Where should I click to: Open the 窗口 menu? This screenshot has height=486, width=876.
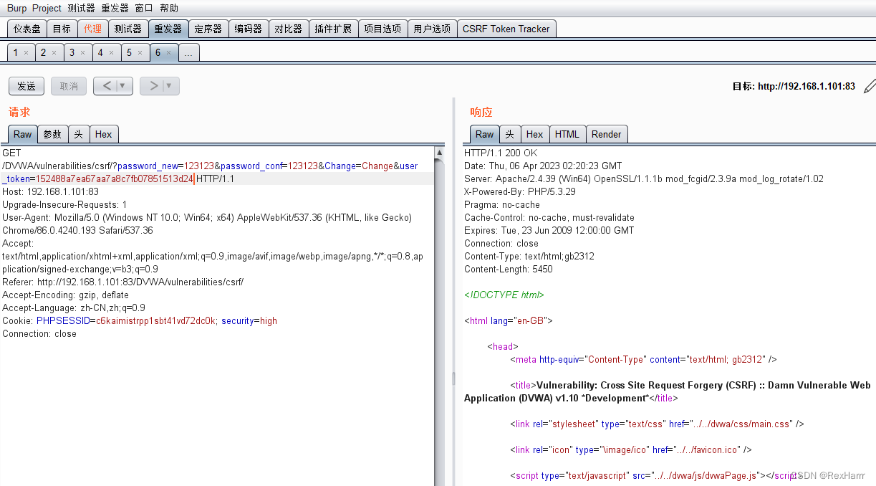144,8
